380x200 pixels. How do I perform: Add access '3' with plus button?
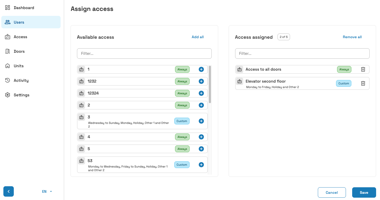(x=201, y=121)
